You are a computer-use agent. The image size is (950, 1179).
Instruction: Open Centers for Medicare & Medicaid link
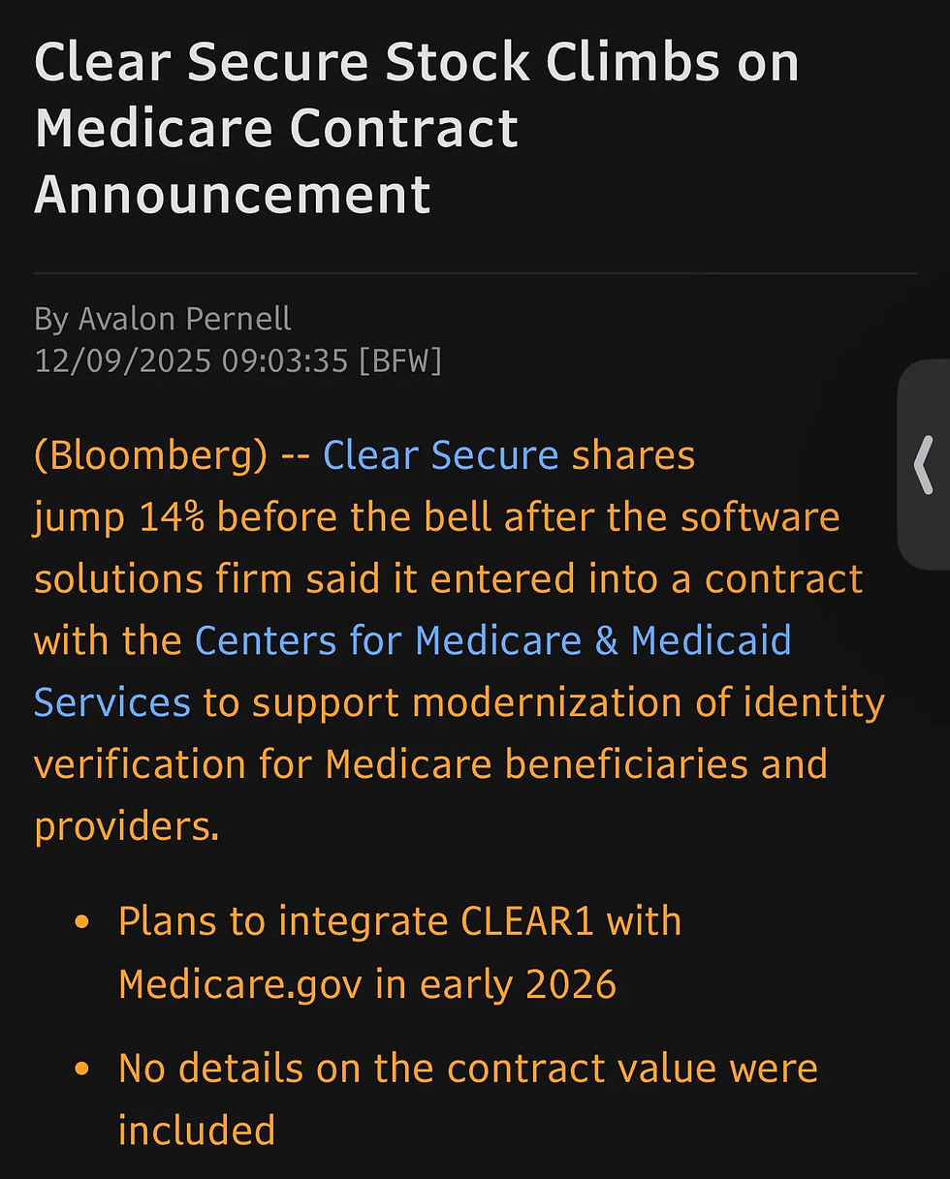[492, 641]
